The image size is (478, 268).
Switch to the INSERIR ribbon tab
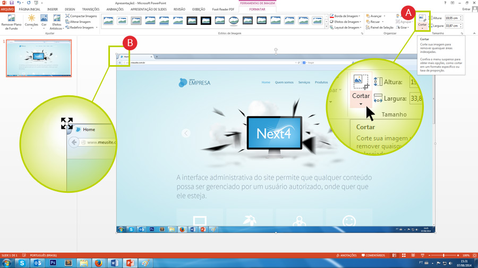[53, 9]
